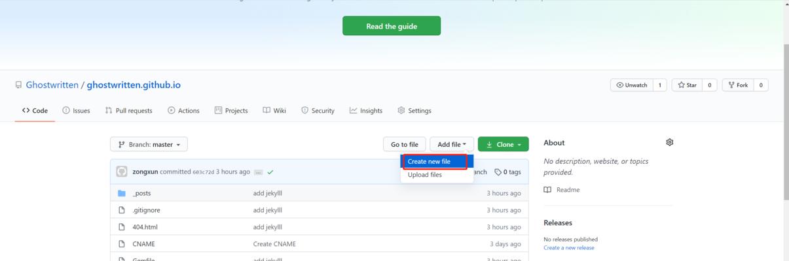Switch to the Projects tab
789x261 pixels.
pos(231,110)
